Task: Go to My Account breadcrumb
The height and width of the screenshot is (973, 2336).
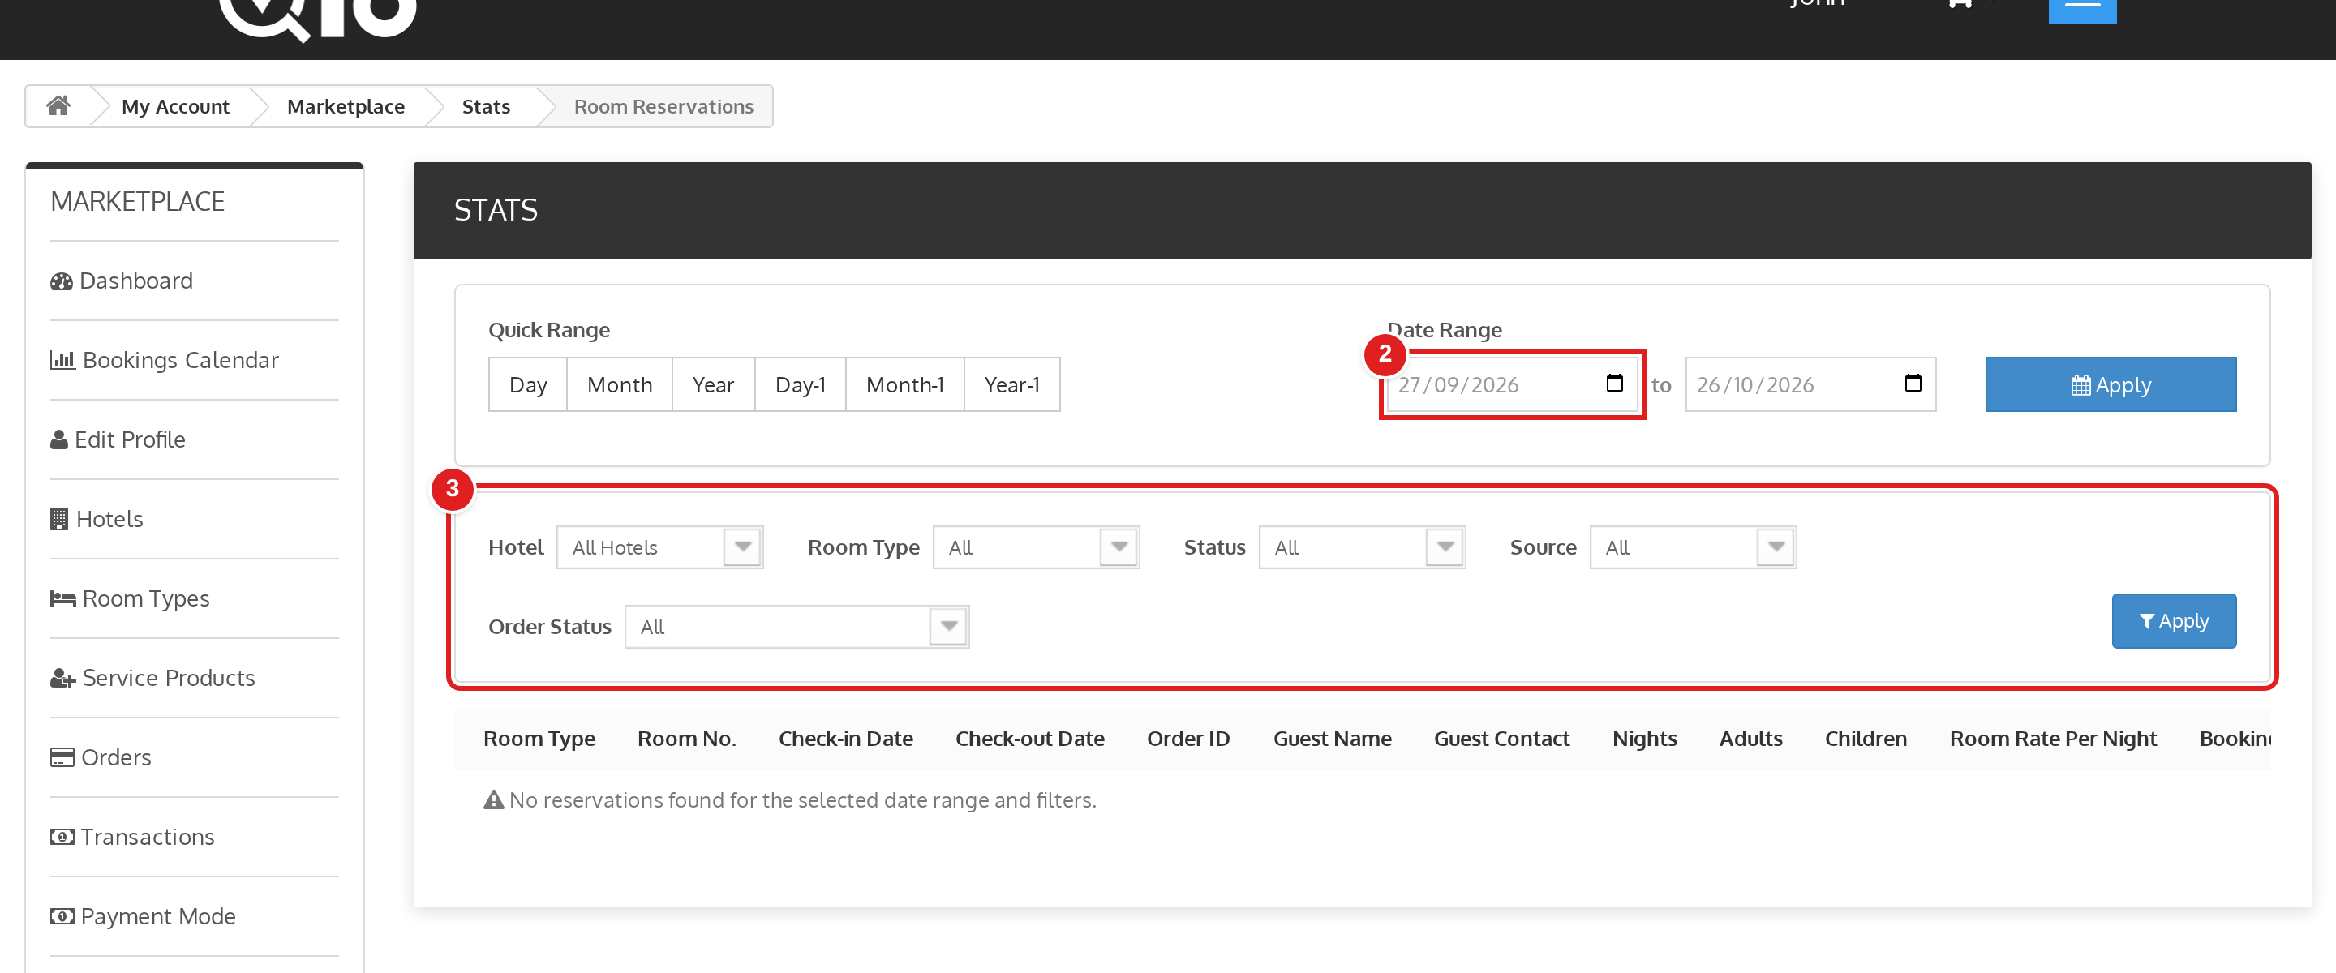Action: pos(175,106)
